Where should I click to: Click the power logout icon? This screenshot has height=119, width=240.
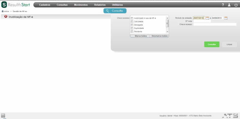tap(236, 5)
